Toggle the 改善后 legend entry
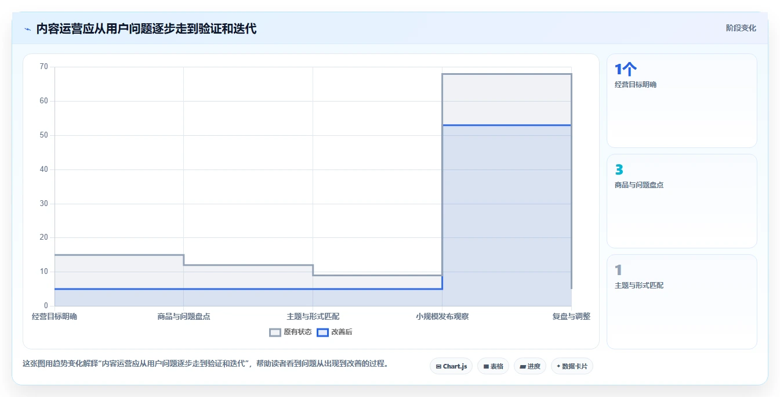The width and height of the screenshot is (780, 397). (x=334, y=332)
